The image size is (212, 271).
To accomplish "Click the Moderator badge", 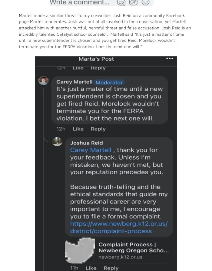I will pos(109,82).
